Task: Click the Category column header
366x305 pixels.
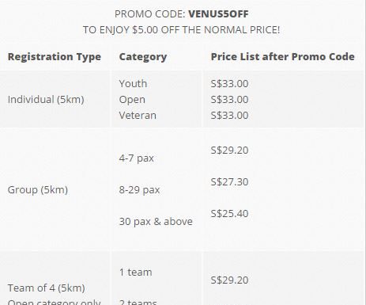Action: tap(143, 57)
